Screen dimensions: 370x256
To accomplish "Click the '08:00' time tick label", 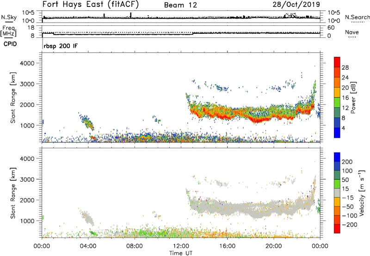I will pos(135,246).
